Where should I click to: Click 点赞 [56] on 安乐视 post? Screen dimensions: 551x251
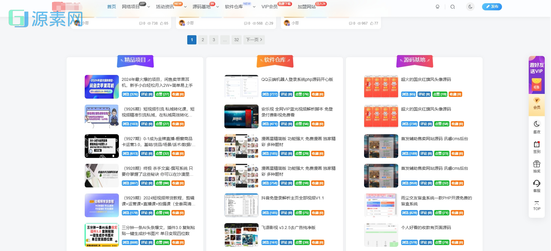point(302,124)
